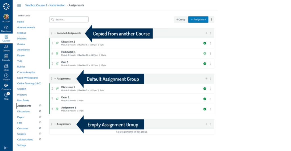Click the +Group button
Image resolution: width=291 pixels, height=151 pixels.
click(181, 20)
